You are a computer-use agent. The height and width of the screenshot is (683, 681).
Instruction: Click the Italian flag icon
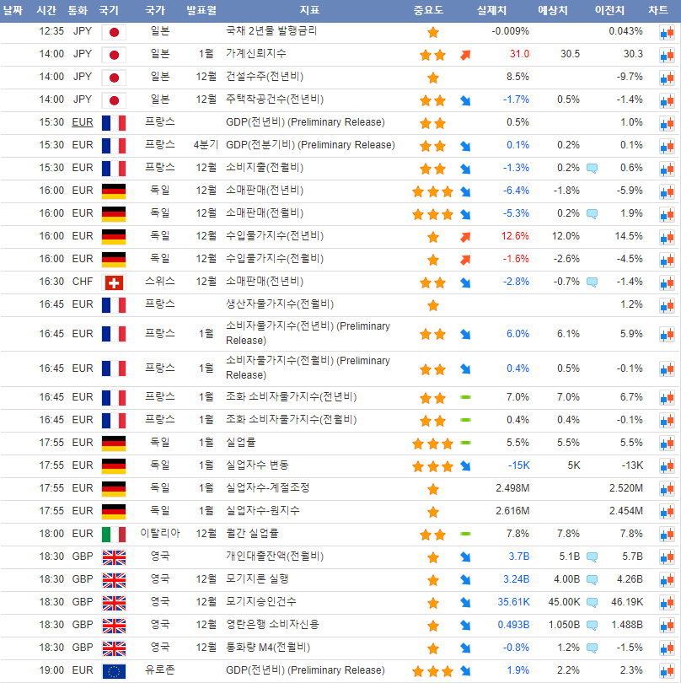[x=113, y=534]
